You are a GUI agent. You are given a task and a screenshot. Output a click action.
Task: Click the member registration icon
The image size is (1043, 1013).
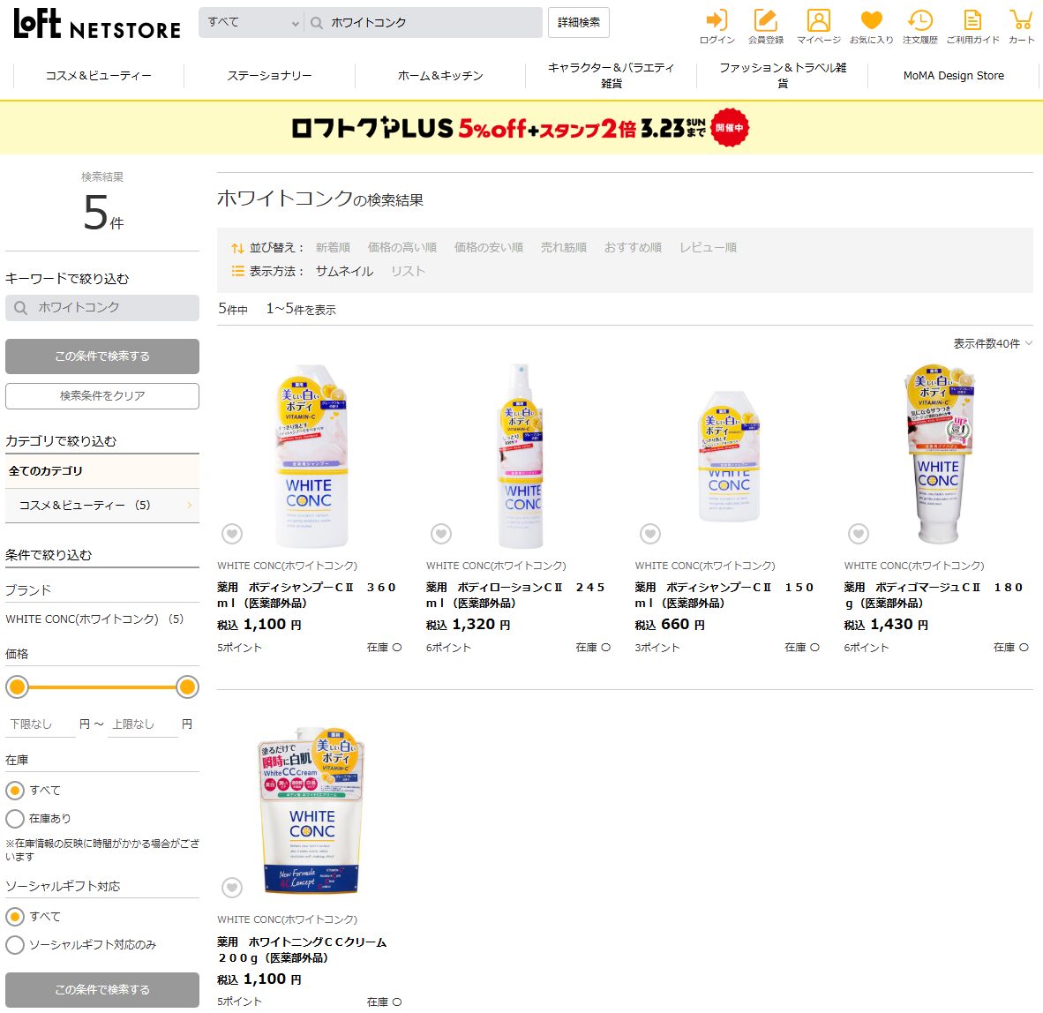point(766,26)
